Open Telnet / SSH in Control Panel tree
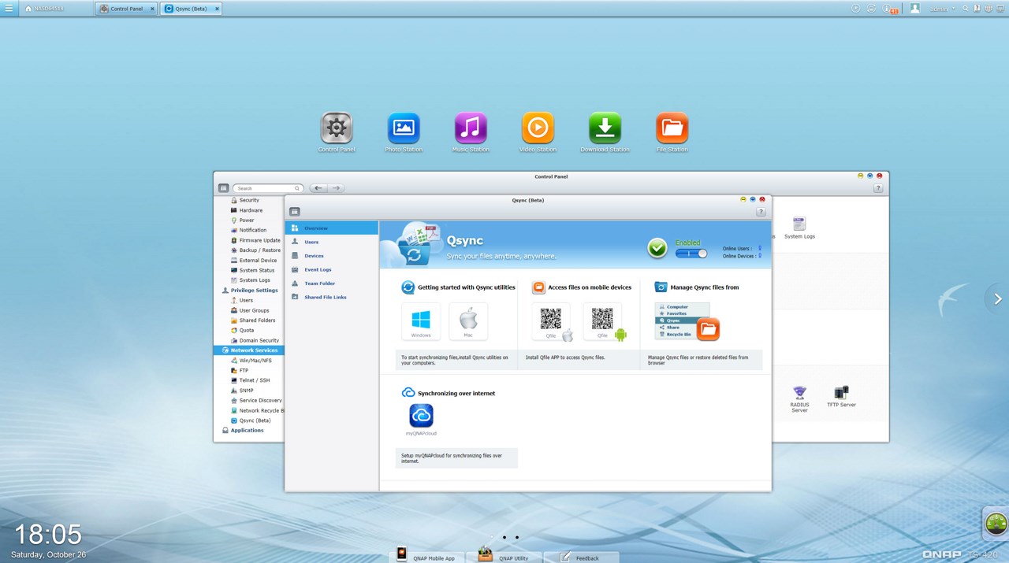Image resolution: width=1009 pixels, height=563 pixels. 254,380
